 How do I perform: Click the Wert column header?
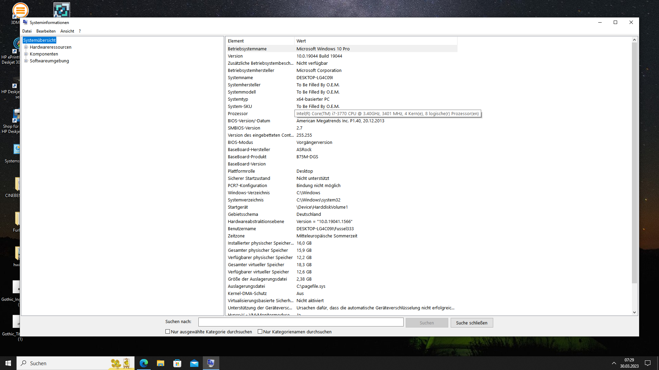point(376,41)
